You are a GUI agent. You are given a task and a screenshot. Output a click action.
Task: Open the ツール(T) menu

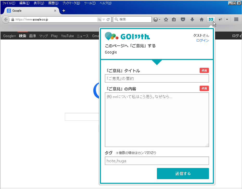pos(90,3)
